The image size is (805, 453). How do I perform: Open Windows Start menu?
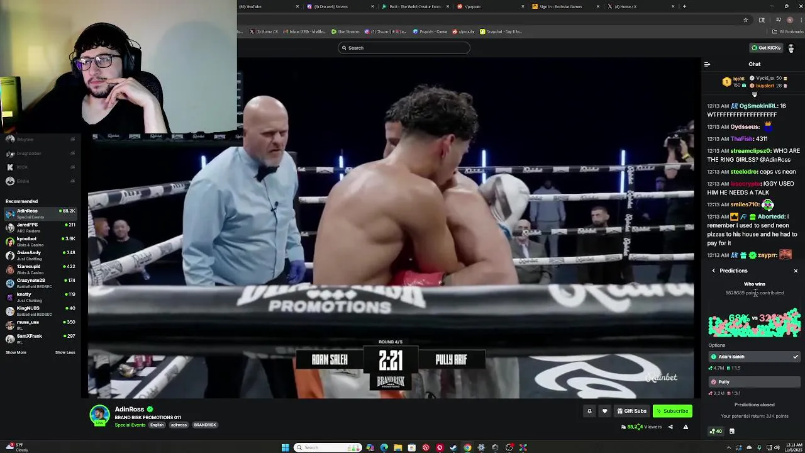[x=285, y=447]
